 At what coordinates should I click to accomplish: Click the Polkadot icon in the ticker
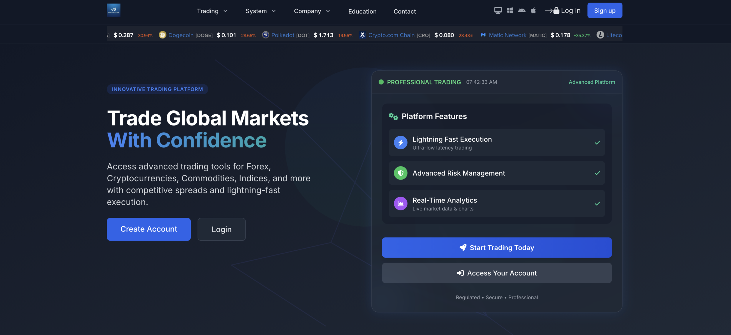pos(266,35)
